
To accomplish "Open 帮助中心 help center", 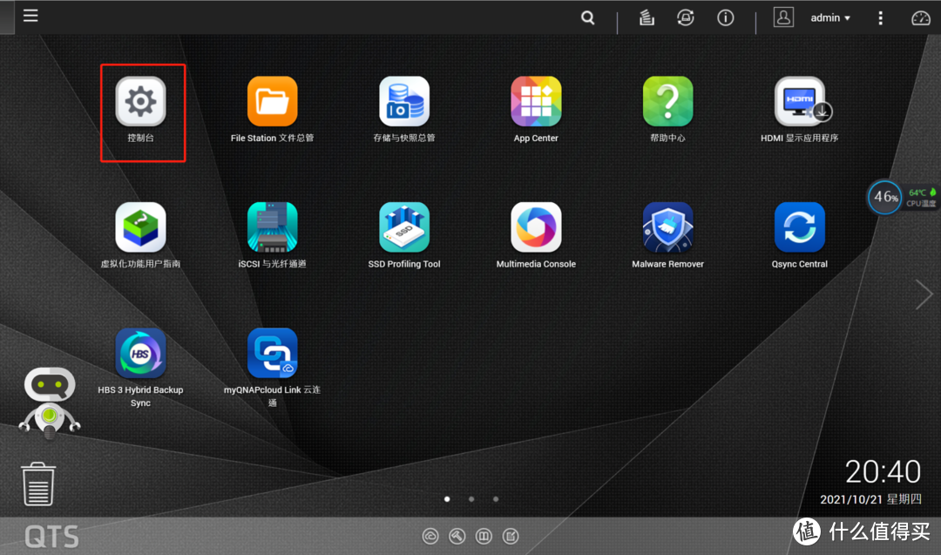I will (x=668, y=101).
